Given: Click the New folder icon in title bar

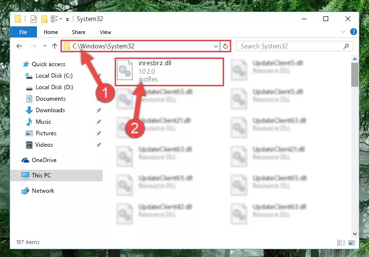Looking at the screenshot, I should coord(44,19).
